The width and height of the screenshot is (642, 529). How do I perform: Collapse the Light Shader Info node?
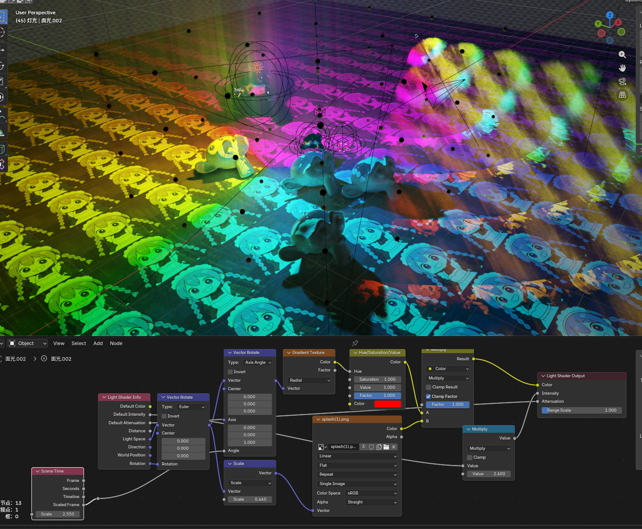(104, 397)
